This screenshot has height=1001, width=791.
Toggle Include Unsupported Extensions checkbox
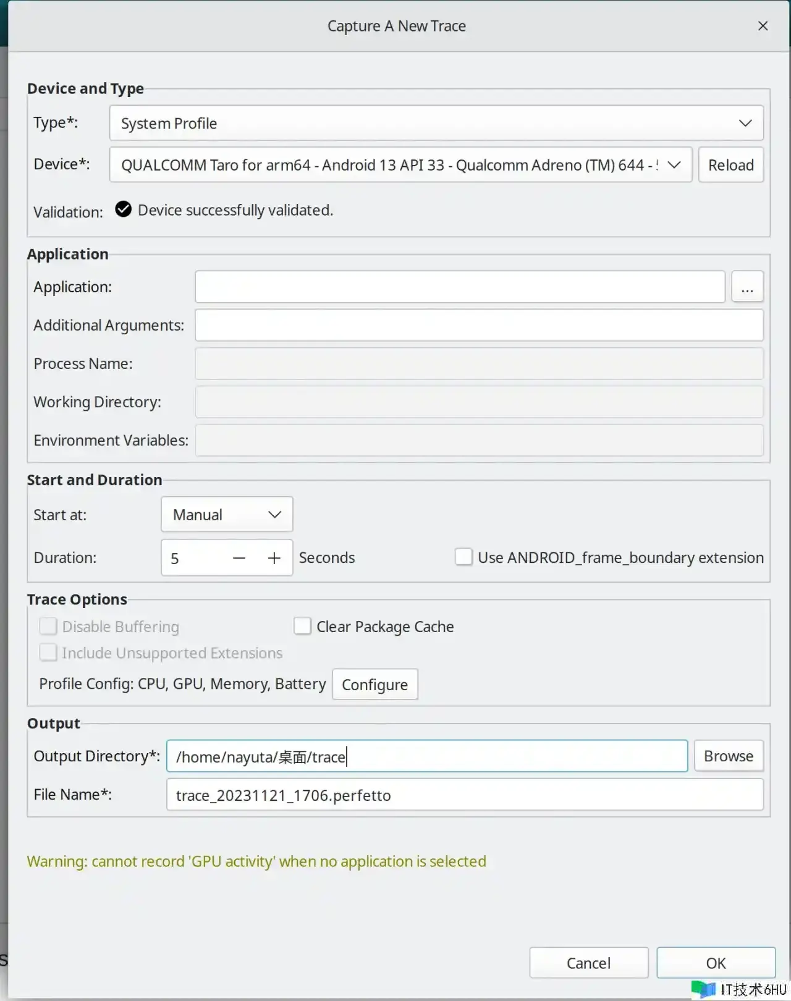(48, 653)
